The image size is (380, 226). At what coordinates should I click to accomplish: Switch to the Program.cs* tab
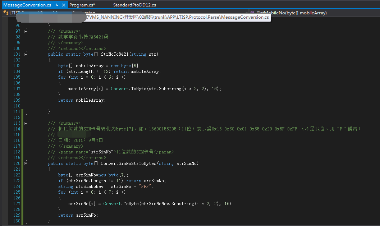82,5
